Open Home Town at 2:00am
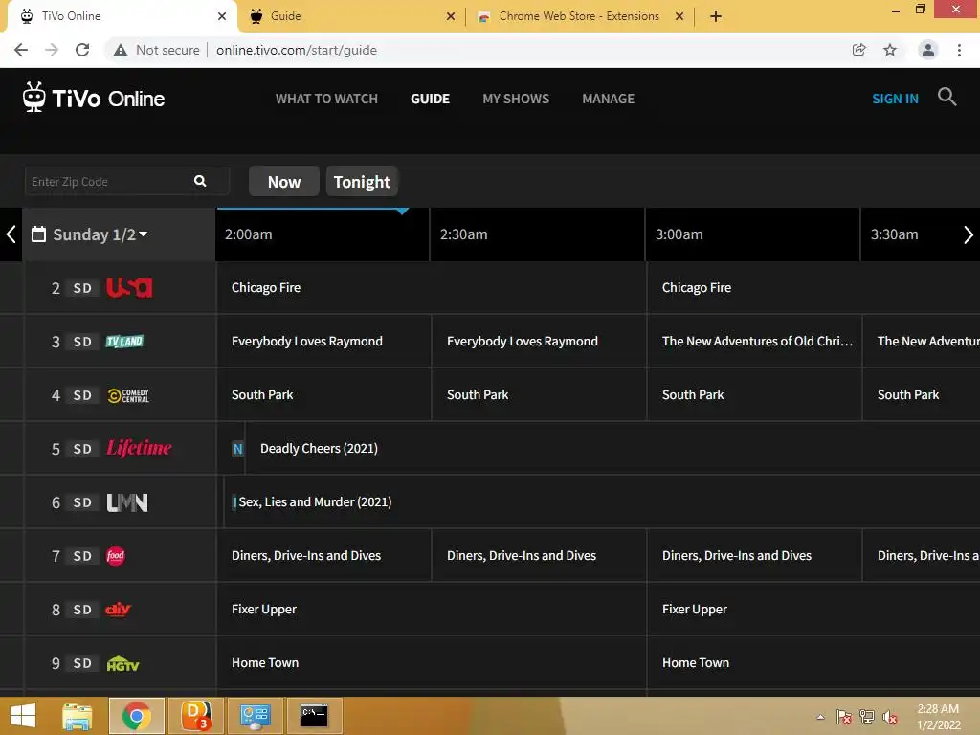Viewport: 980px width, 735px height. (x=432, y=663)
